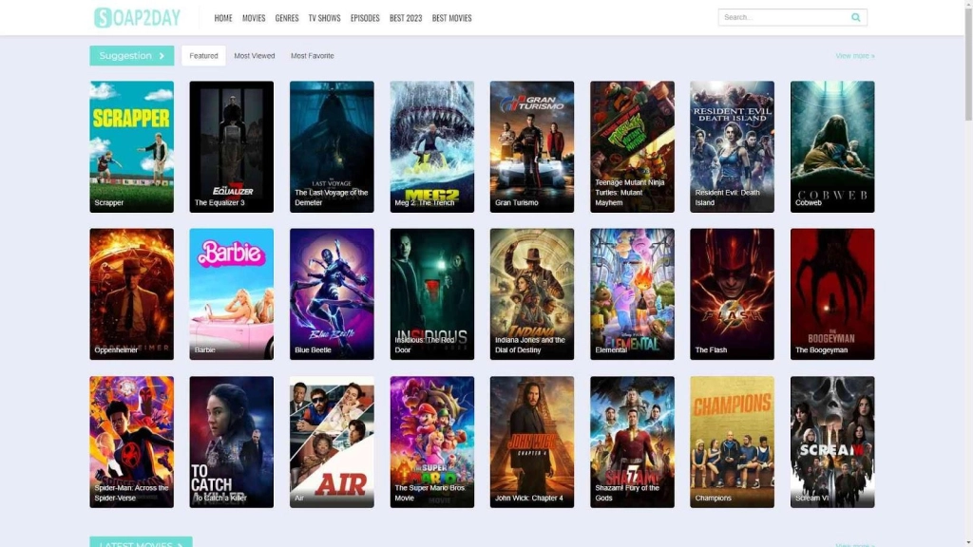Open the Barbie movie poster
The image size is (973, 547).
tap(231, 293)
